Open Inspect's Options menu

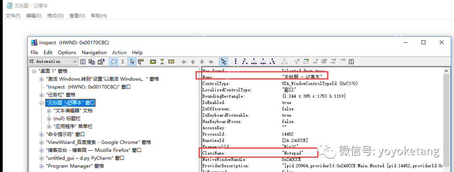pos(67,52)
